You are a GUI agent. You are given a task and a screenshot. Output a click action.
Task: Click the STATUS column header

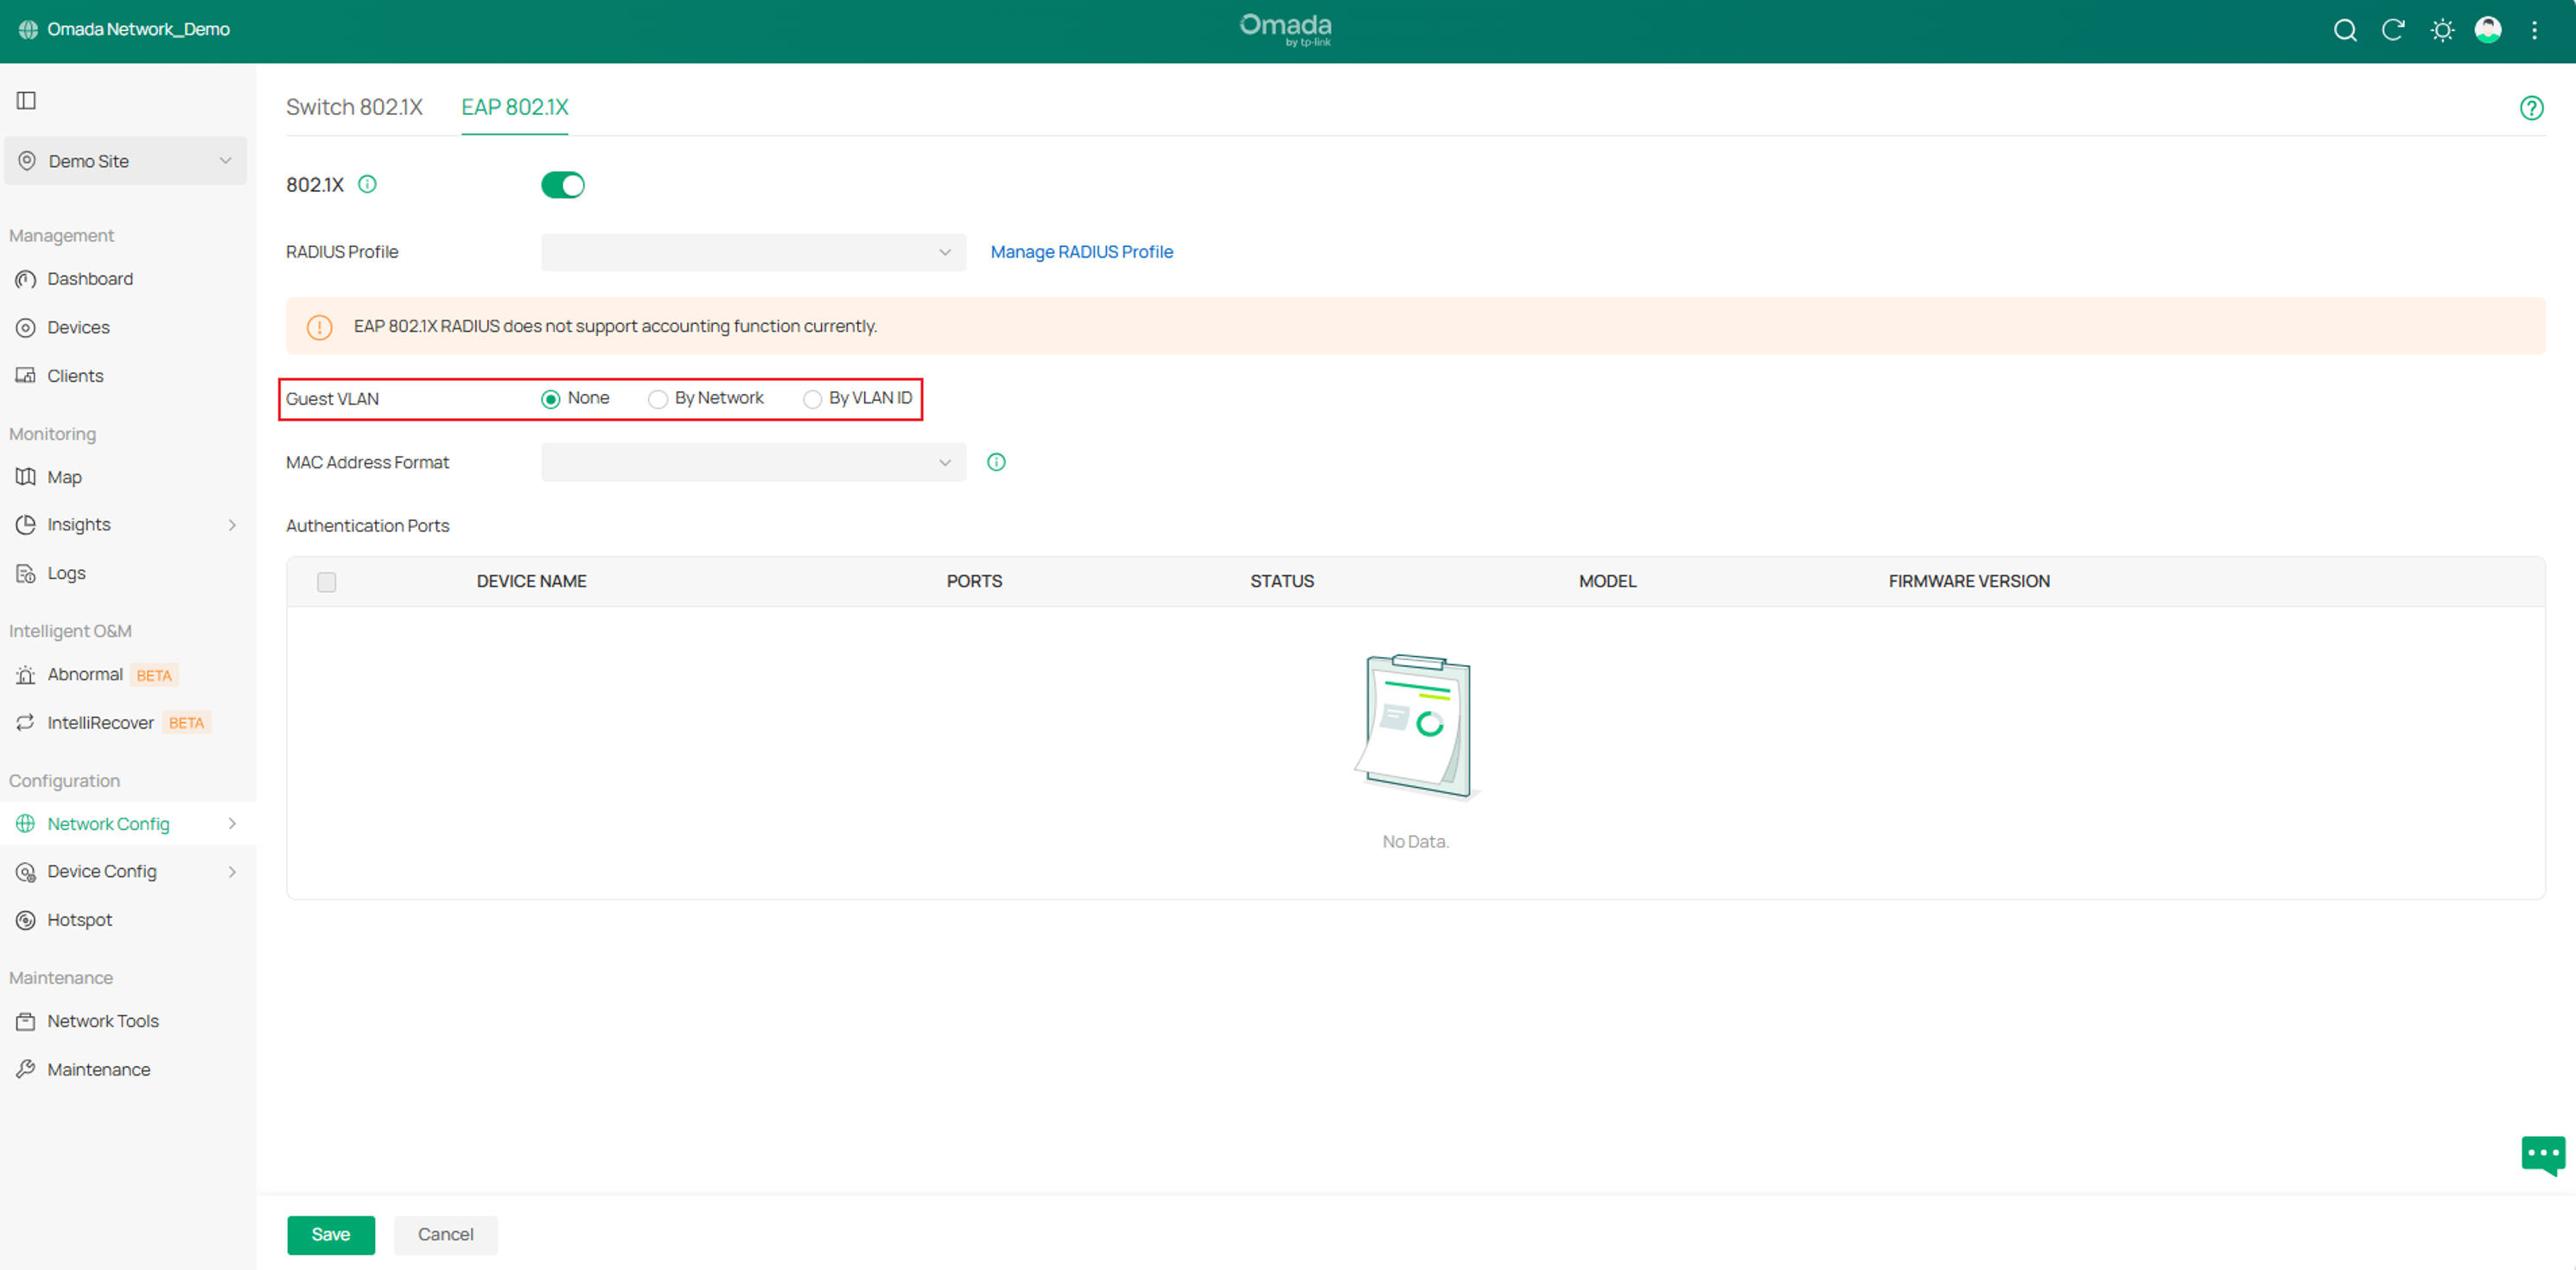pyautogui.click(x=1281, y=581)
